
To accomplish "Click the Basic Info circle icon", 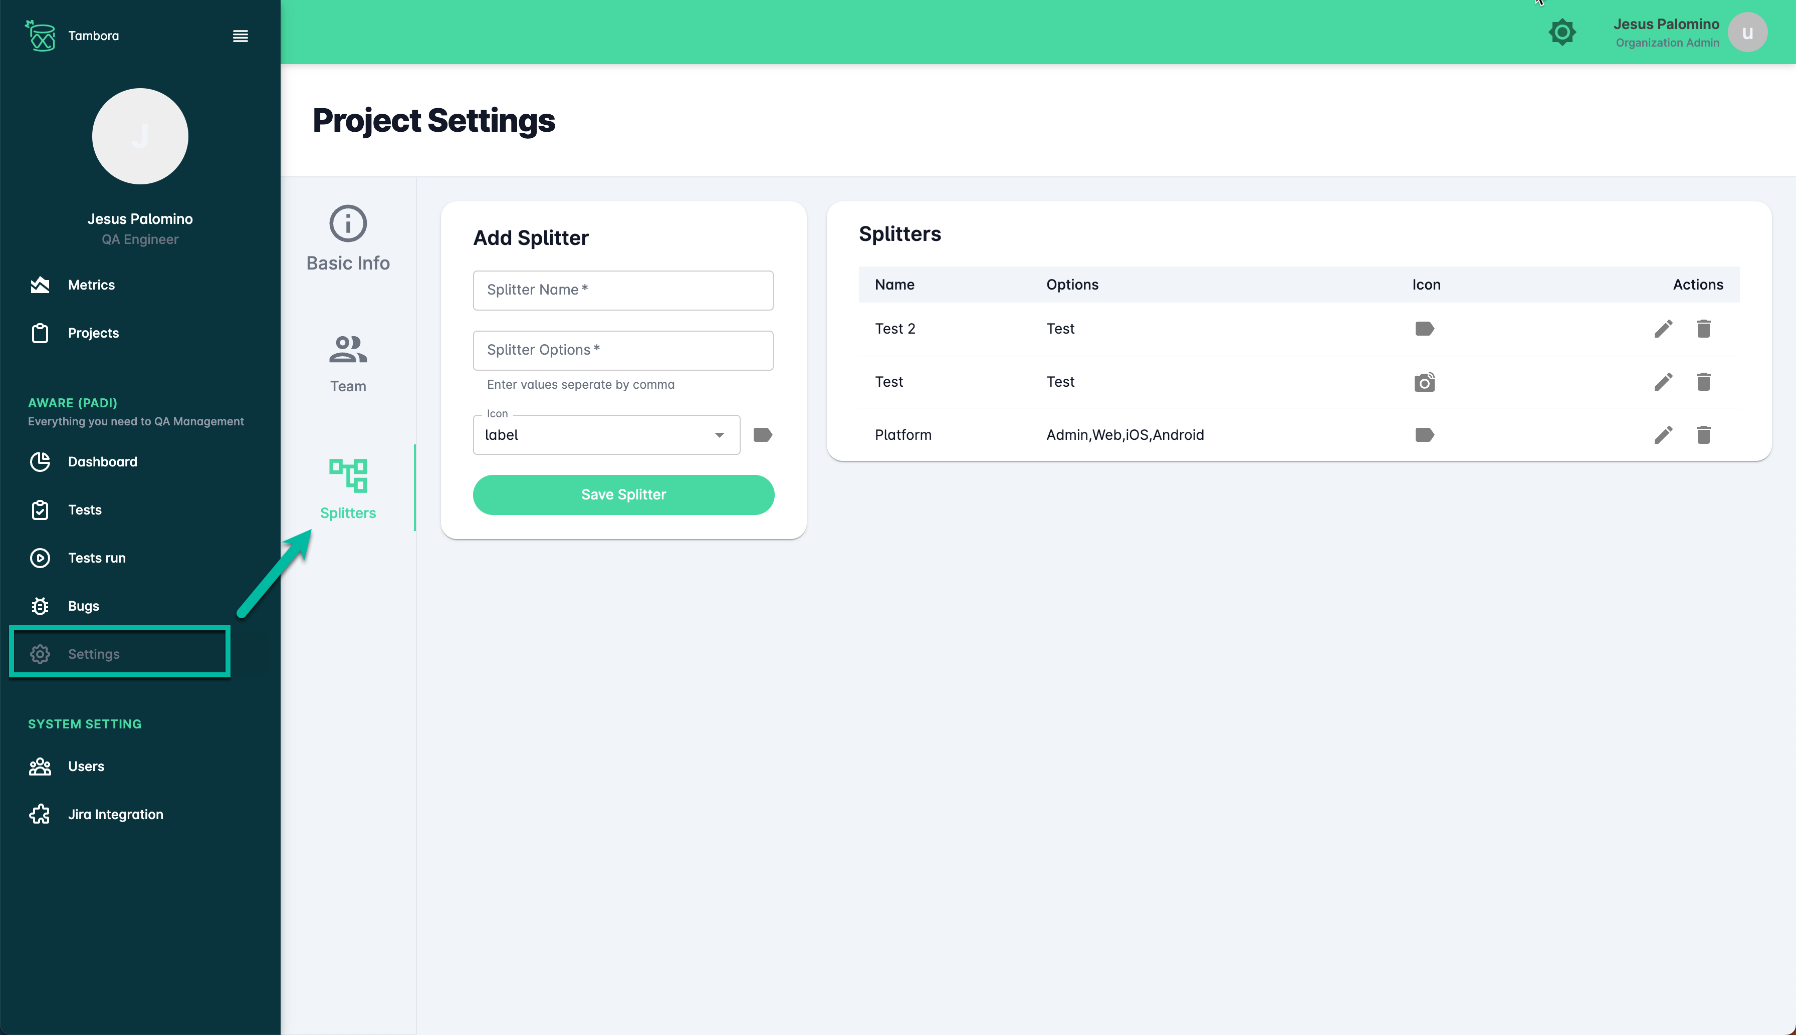I will pyautogui.click(x=348, y=224).
